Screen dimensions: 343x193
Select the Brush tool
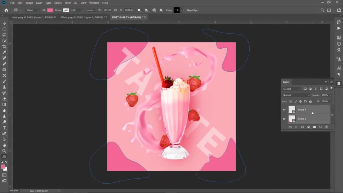(x=4, y=81)
